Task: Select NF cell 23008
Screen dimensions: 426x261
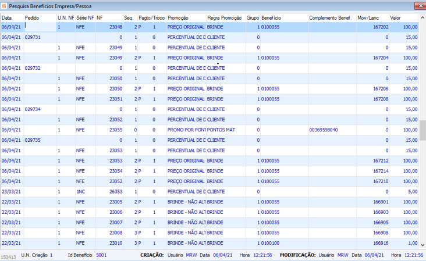Action: point(109,233)
